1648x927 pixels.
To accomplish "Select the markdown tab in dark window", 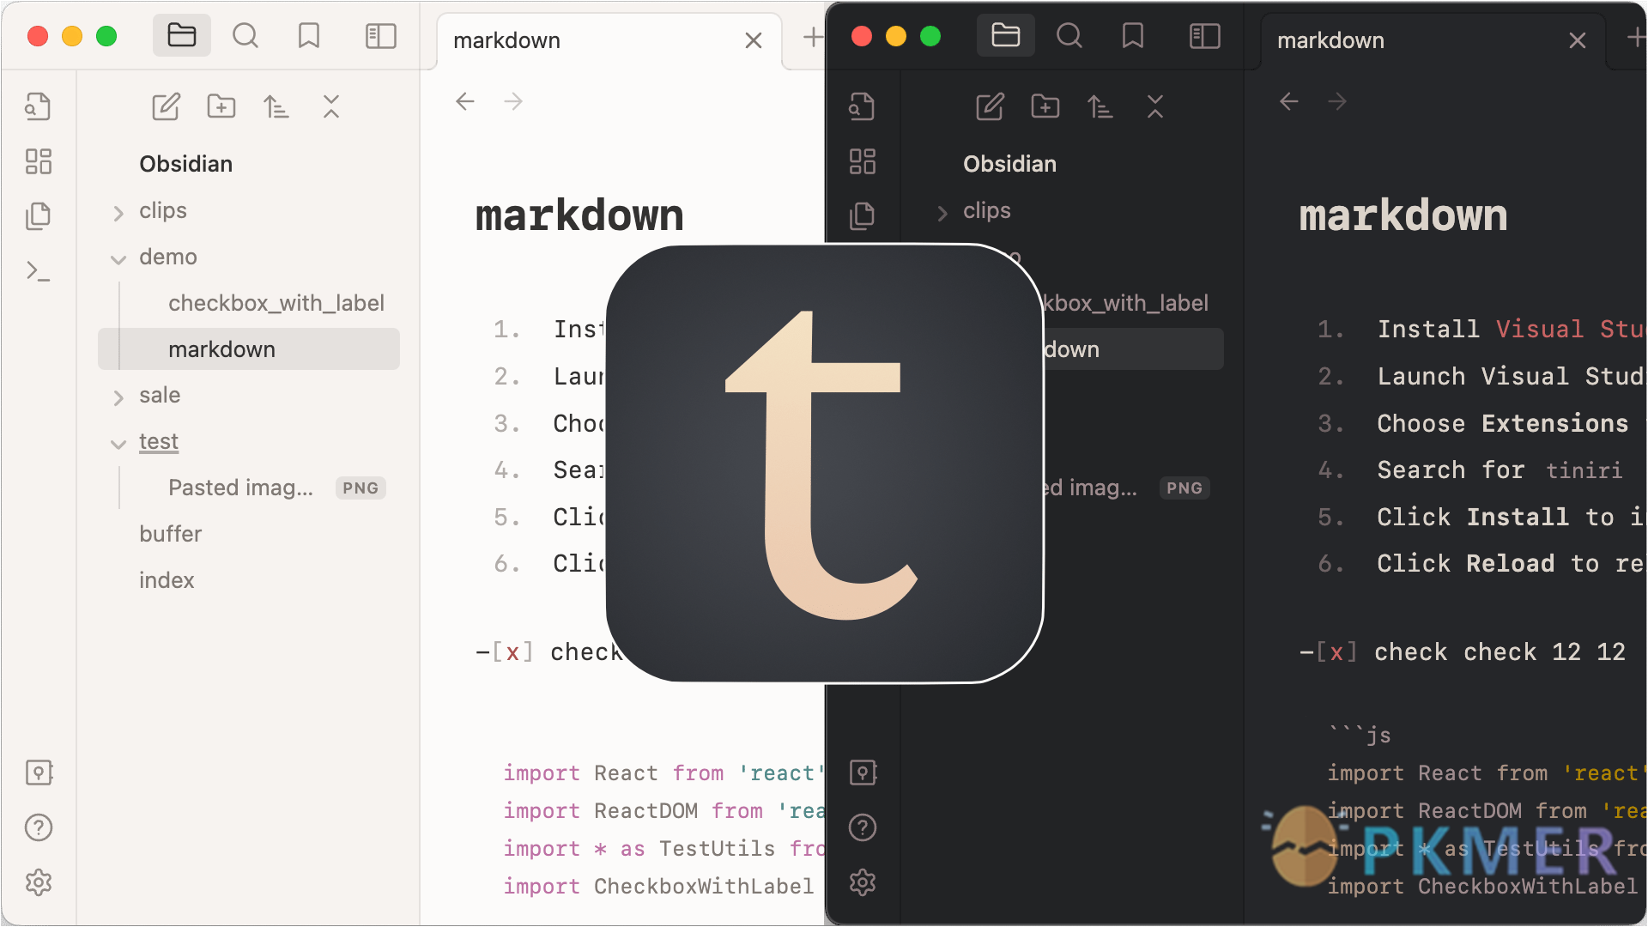I will 1330,40.
